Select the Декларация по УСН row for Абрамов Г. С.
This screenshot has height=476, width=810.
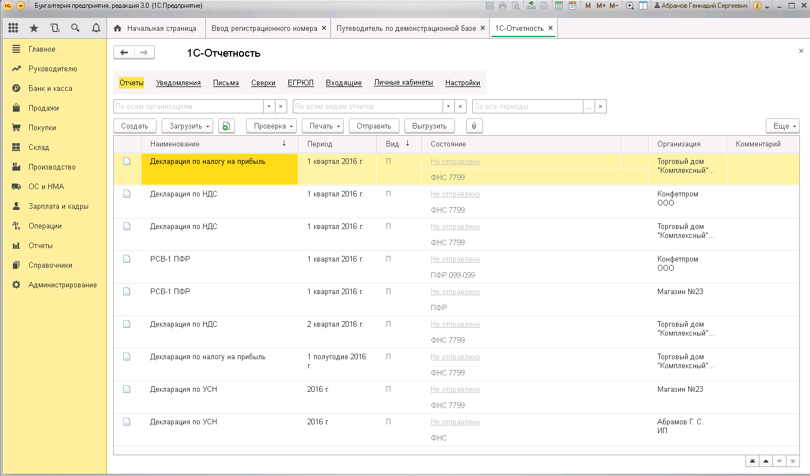(457, 430)
